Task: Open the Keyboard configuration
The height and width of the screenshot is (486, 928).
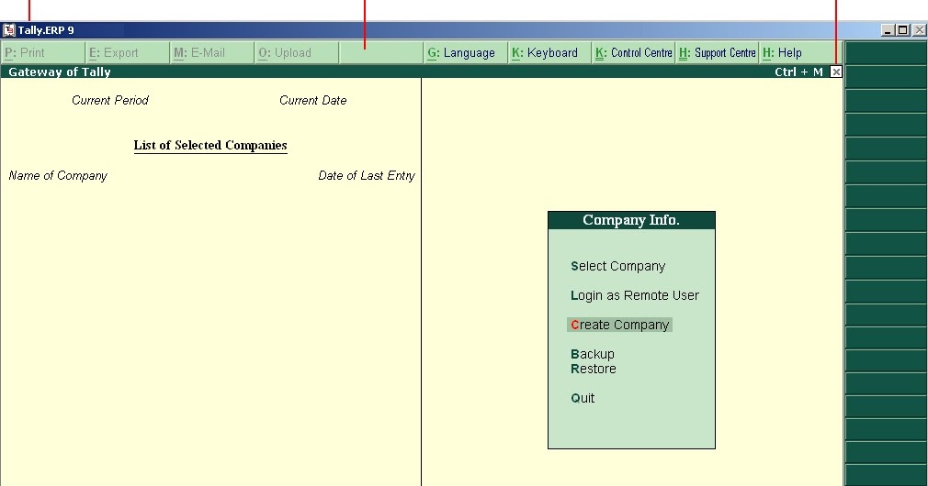Action: [550, 52]
